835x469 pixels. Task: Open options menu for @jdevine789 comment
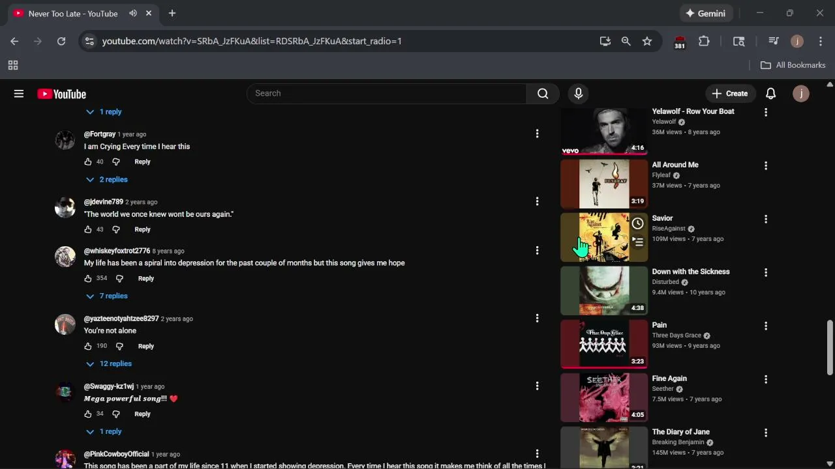click(537, 201)
